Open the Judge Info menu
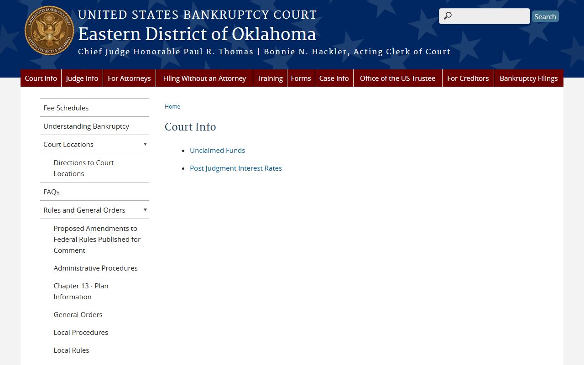584x365 pixels. click(82, 78)
